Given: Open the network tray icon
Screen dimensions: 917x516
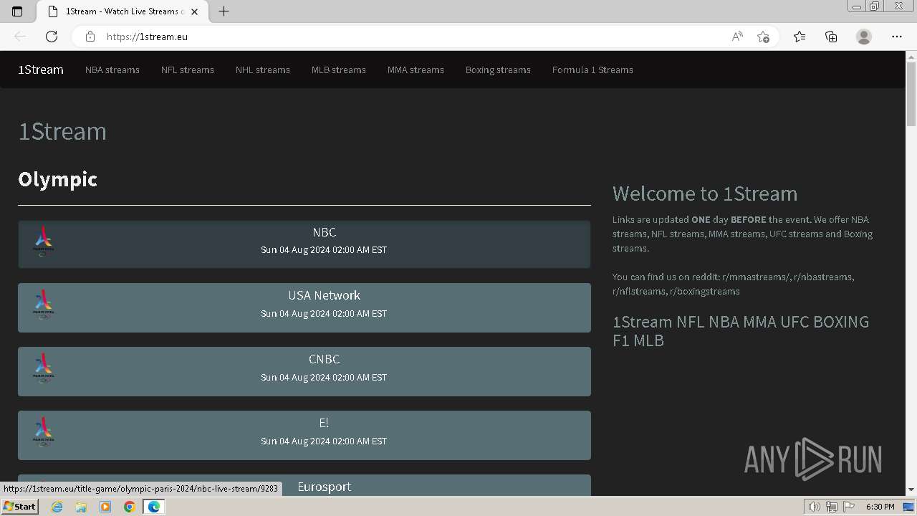Looking at the screenshot, I should point(832,507).
